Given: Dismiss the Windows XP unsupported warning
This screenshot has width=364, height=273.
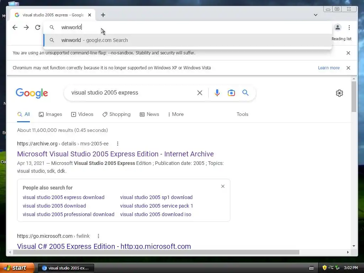Looking at the screenshot, I should click(348, 68).
